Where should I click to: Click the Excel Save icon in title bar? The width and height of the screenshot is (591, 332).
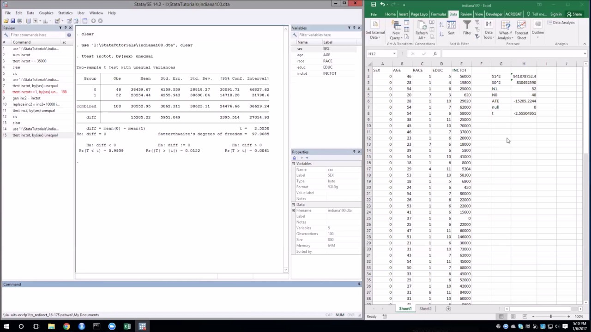[374, 4]
